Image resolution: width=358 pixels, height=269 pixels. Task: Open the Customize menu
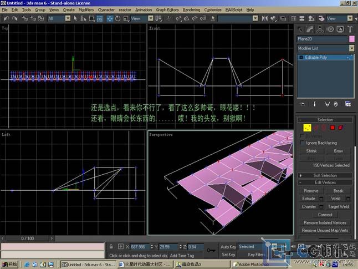pyautogui.click(x=213, y=10)
